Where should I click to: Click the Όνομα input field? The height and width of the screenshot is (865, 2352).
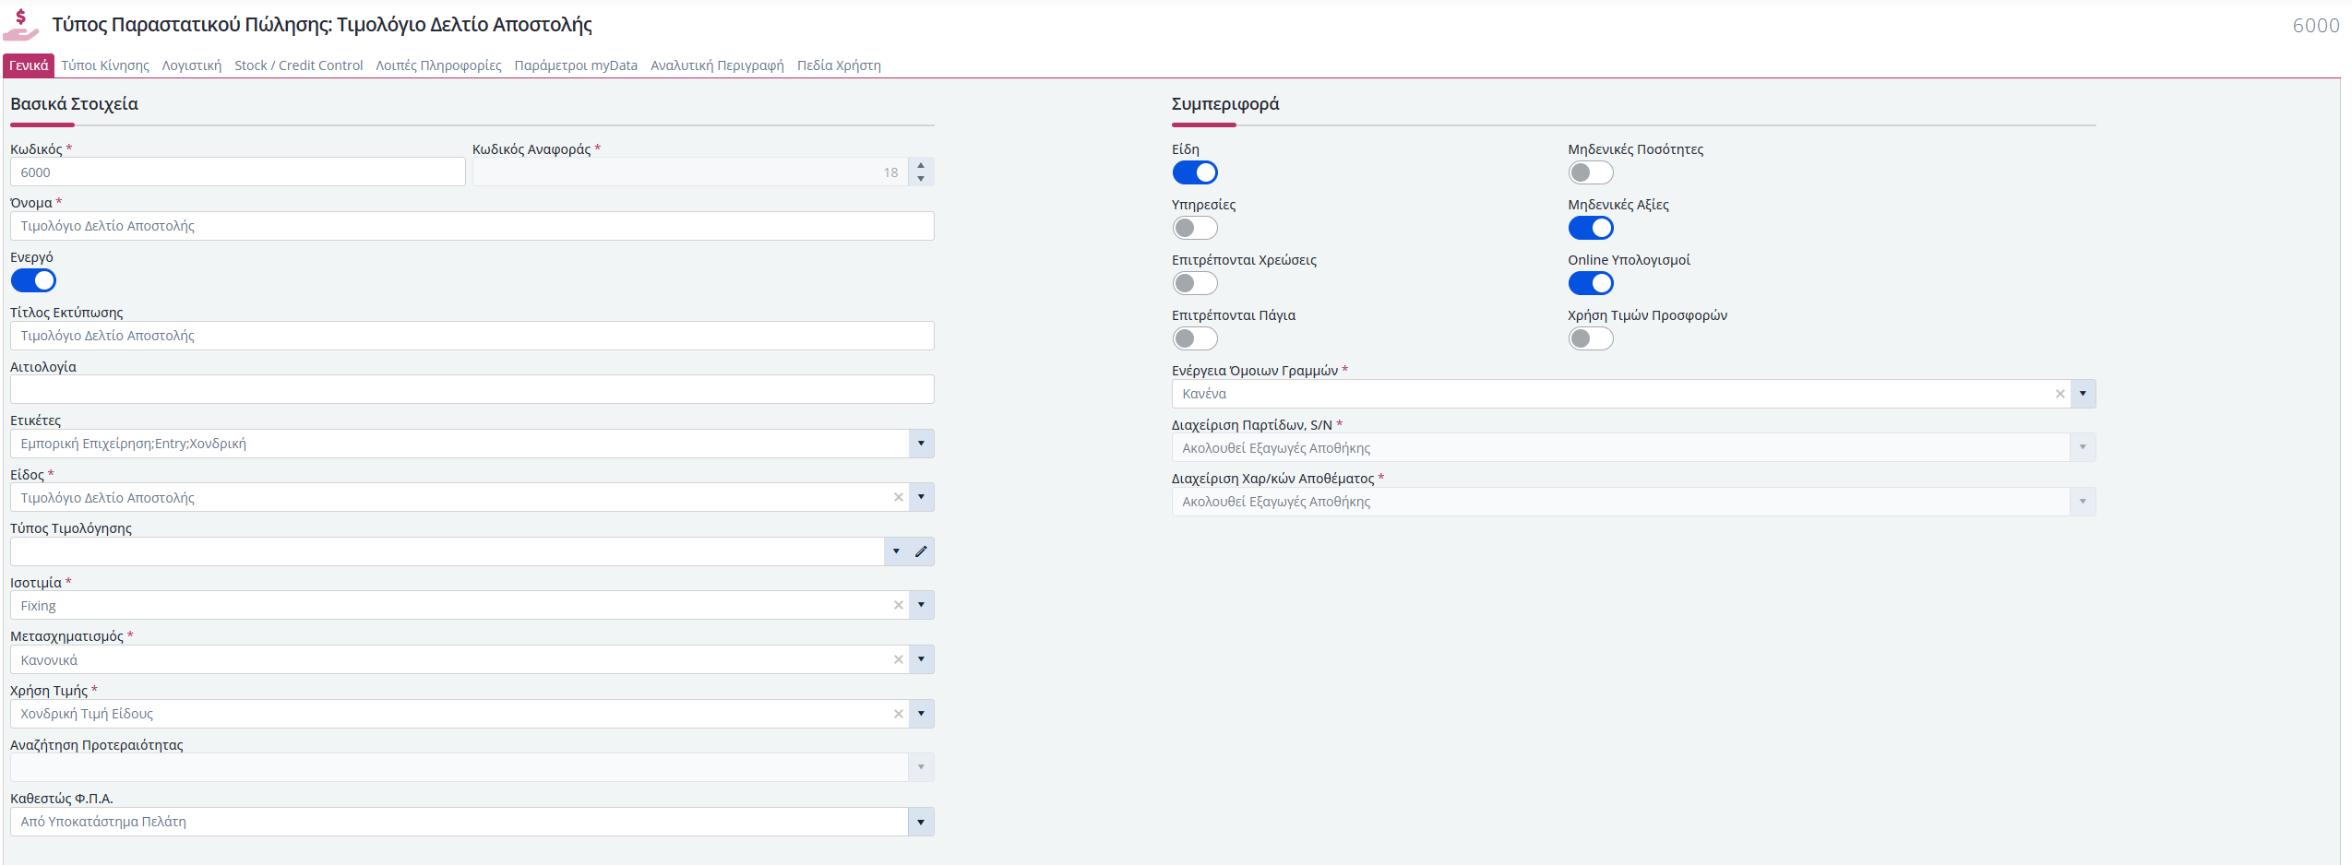point(472,226)
